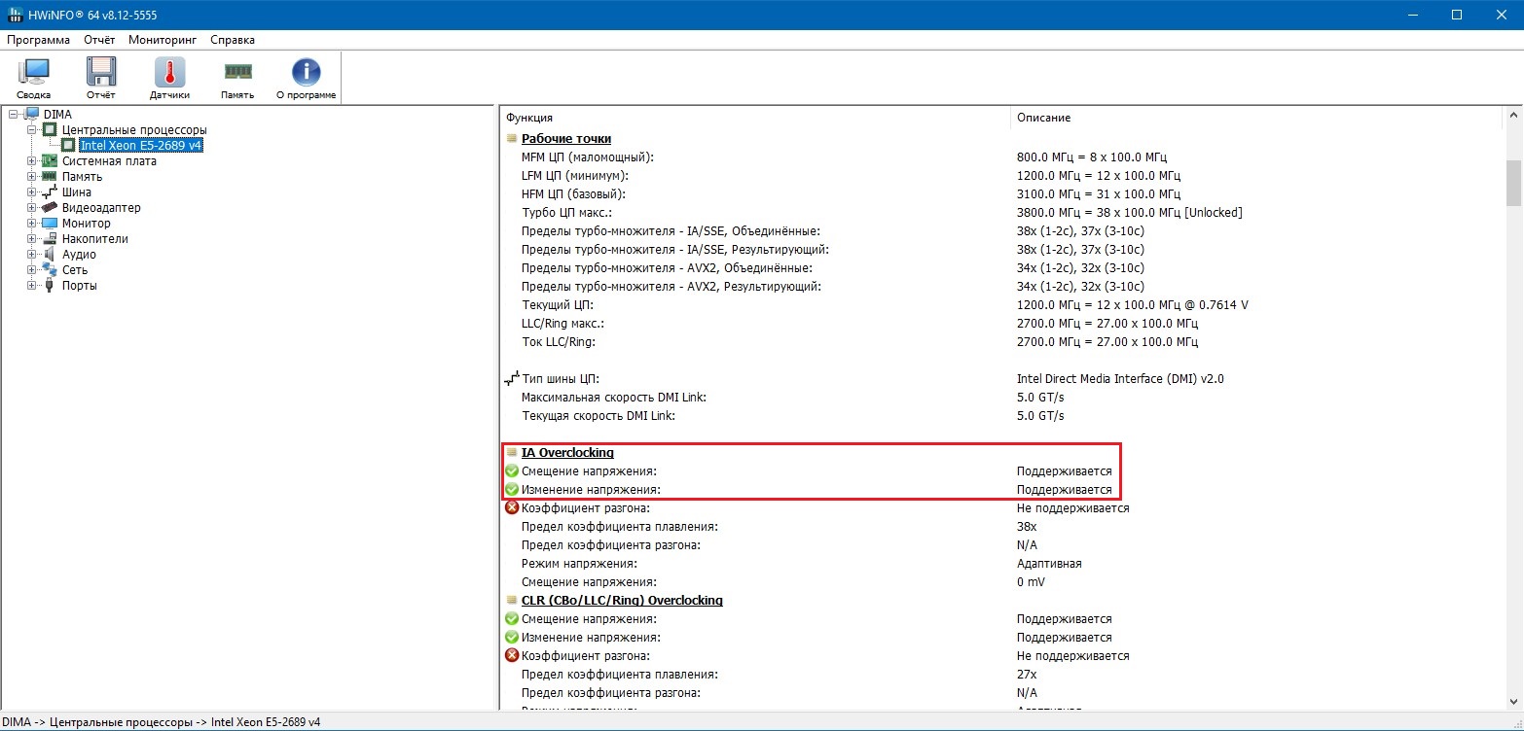Select the Сеть label in tree
This screenshot has height=731, width=1524.
point(75,270)
